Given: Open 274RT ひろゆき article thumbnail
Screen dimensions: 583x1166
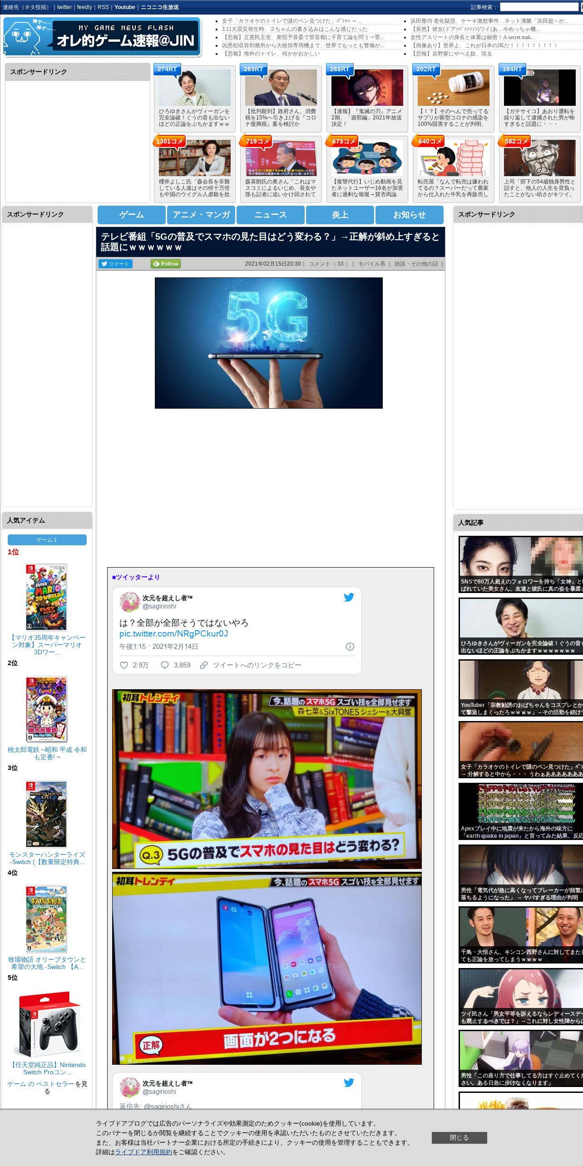Looking at the screenshot, I should pos(195,87).
